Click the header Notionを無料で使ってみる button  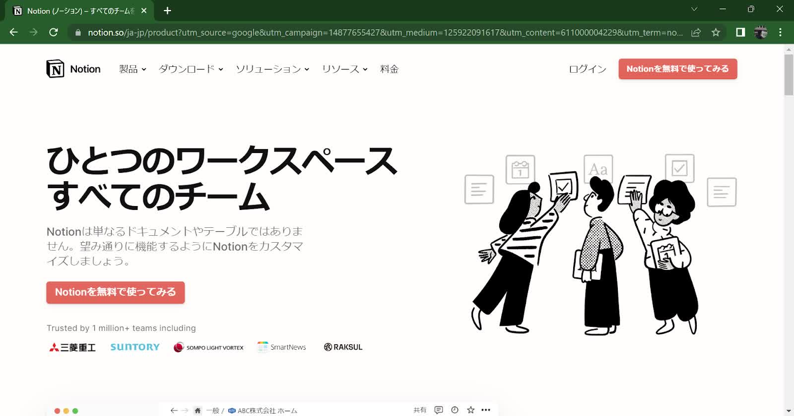point(677,69)
